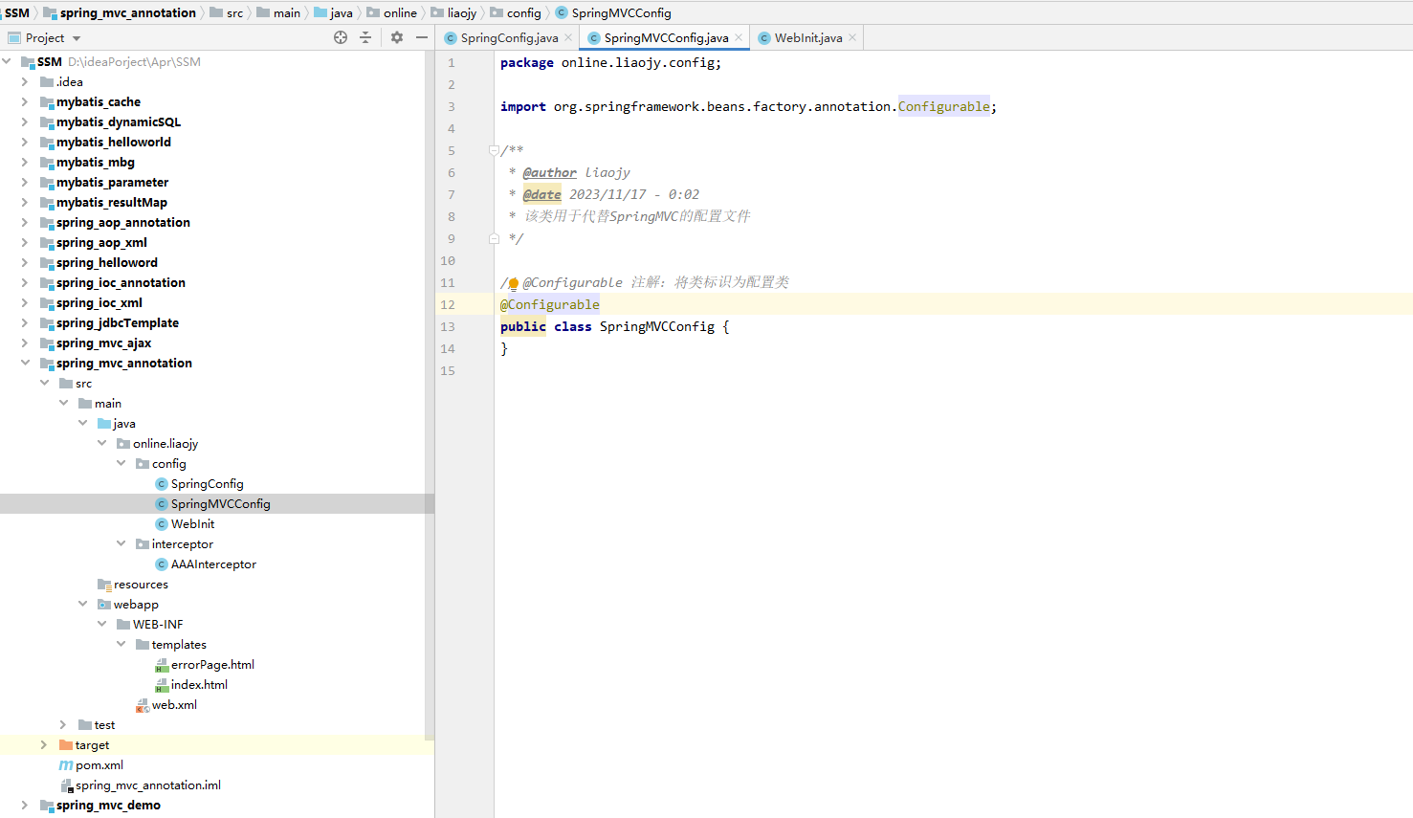Collapse the WEB-INF folder
Viewport: 1413px width, 818px height.
coord(101,624)
